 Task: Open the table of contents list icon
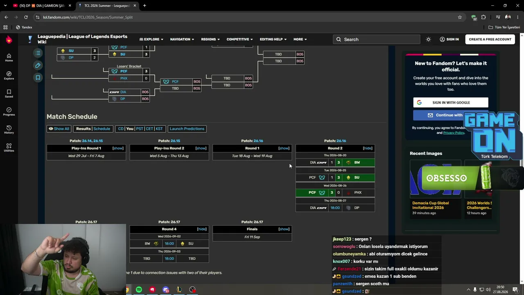pos(38,53)
